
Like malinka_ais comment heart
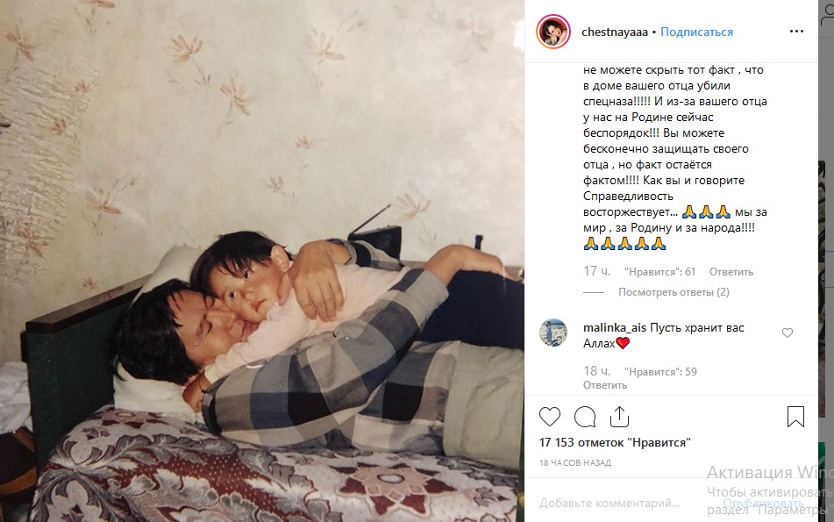788,333
